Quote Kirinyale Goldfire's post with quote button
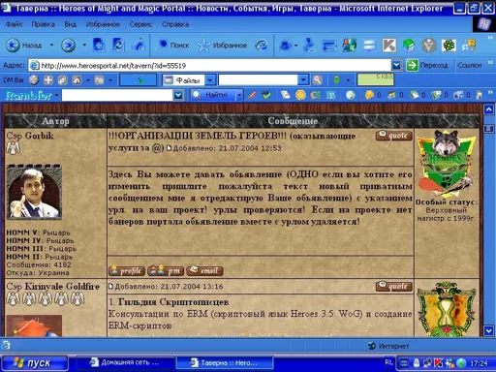Viewport: 496px width, 372px height. tap(394, 286)
